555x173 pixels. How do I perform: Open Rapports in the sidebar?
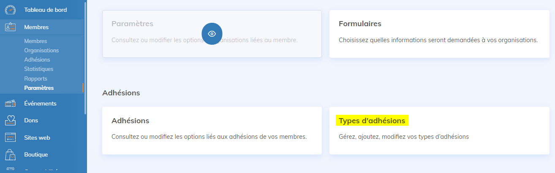coord(35,78)
